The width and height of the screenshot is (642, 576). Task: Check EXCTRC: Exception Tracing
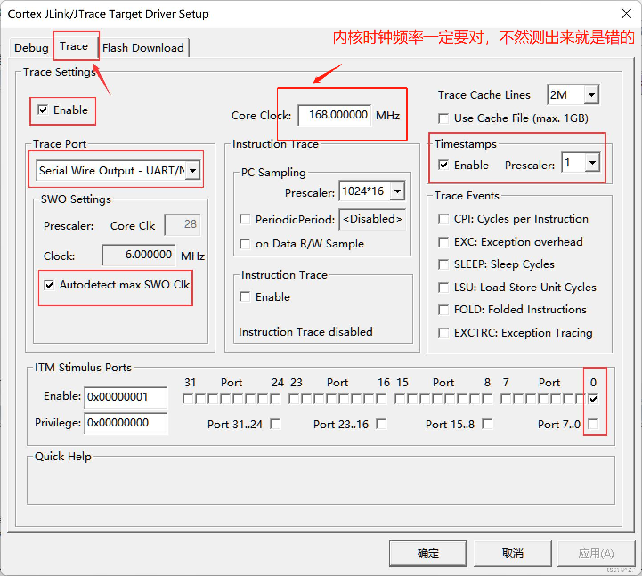(x=443, y=333)
